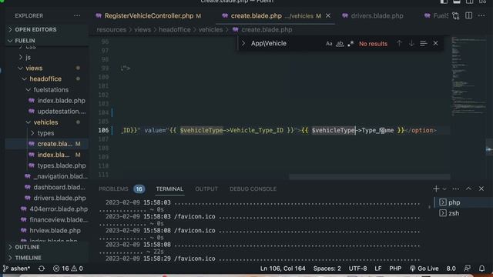Split the editor right
The width and height of the screenshot is (493, 277).
[468, 15]
